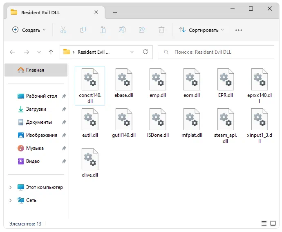The image size is (282, 232).
Task: Select the mfplat.dll file icon
Action: pyautogui.click(x=192, y=119)
